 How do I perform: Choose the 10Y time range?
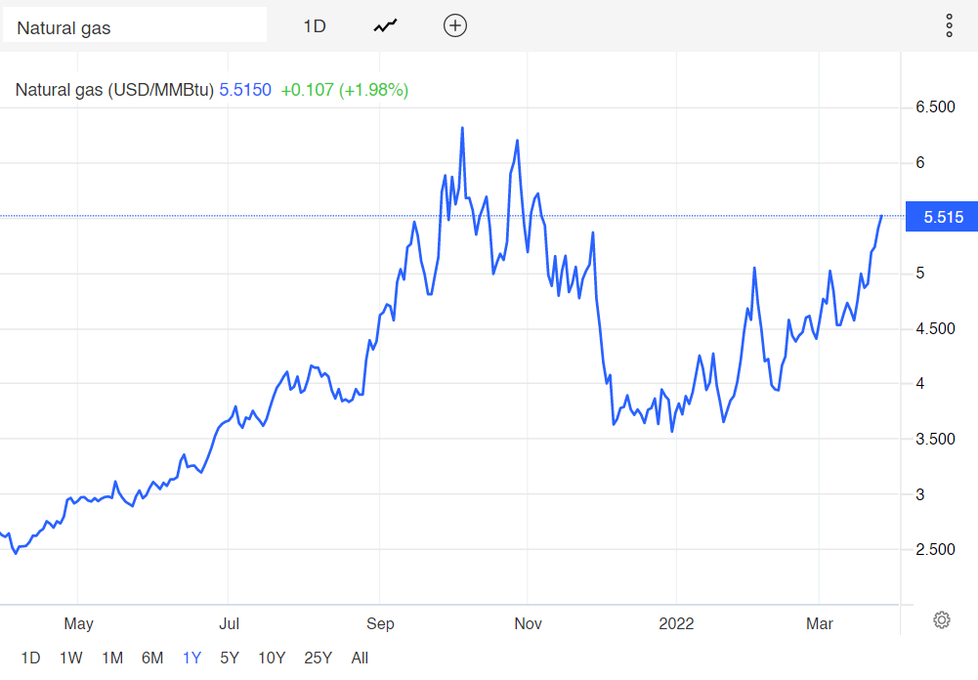tap(272, 658)
